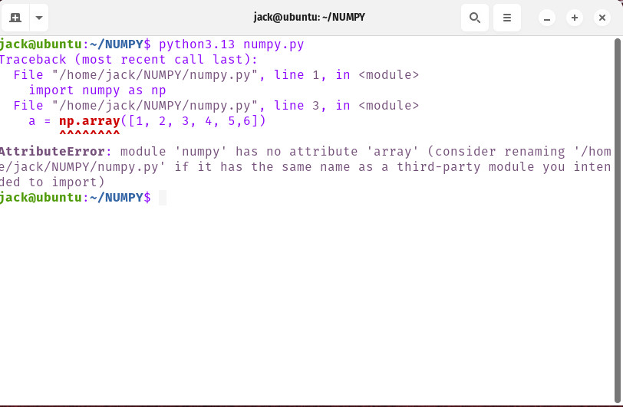Screen dimensions: 623x407
Task: Click the command text python3.13 numpy.py
Action: click(231, 44)
